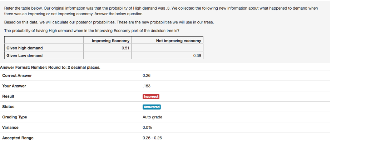Click the Correct Answer row label

(x=17, y=75)
